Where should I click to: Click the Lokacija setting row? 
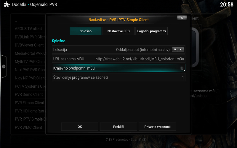pyautogui.click(x=118, y=49)
